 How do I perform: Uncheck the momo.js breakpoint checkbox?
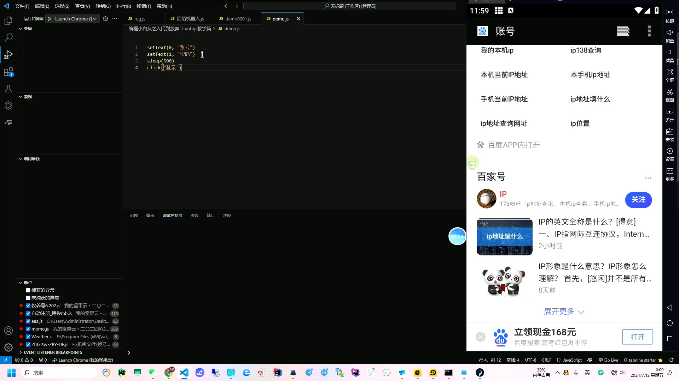click(27, 329)
